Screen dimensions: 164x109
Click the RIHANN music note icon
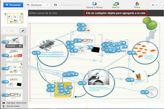[x=20, y=46]
